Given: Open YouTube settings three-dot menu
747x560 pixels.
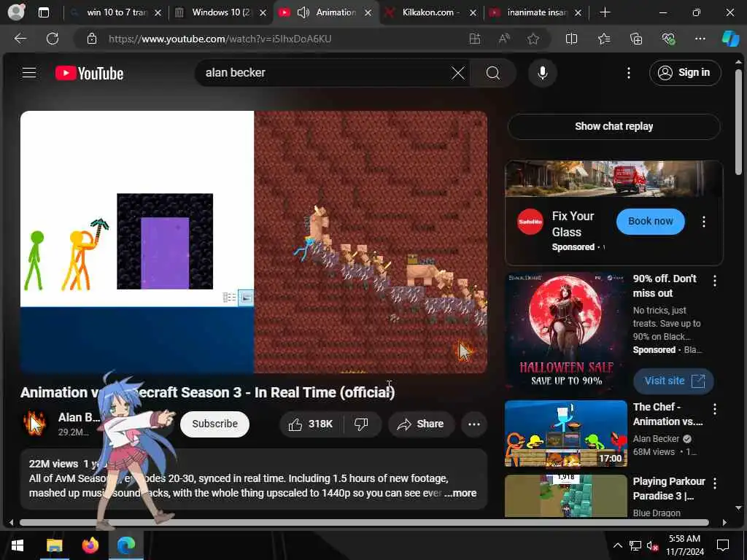Looking at the screenshot, I should (x=628, y=73).
